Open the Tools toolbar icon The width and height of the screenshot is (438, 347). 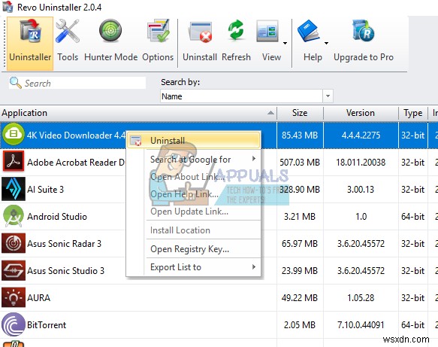click(x=68, y=32)
